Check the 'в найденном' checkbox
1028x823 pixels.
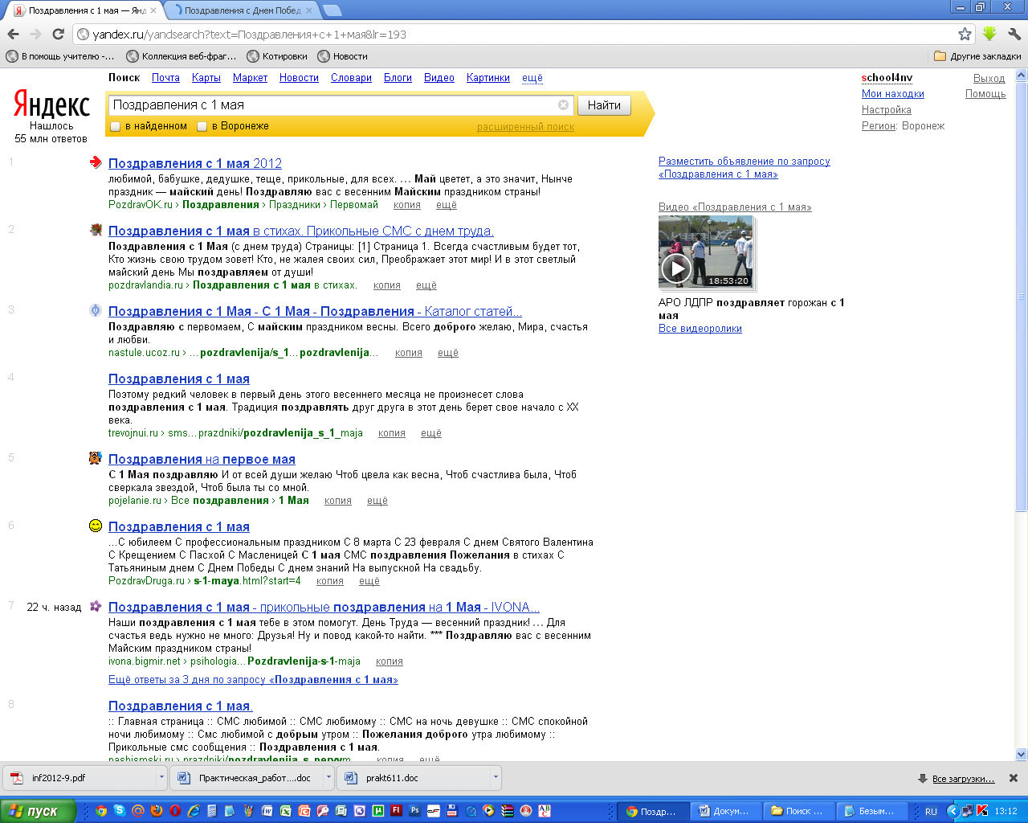click(x=116, y=126)
